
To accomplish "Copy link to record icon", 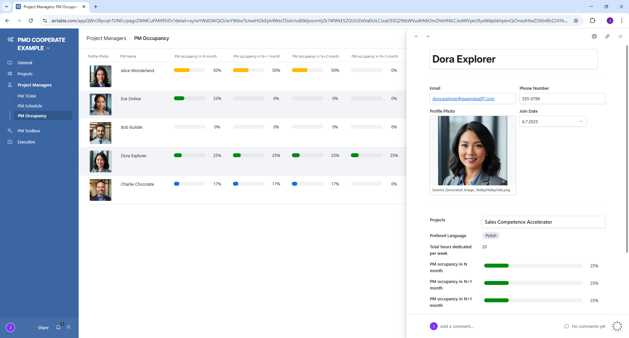I will (607, 36).
